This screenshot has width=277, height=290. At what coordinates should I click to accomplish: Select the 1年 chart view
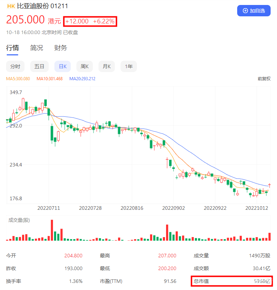click(x=129, y=66)
